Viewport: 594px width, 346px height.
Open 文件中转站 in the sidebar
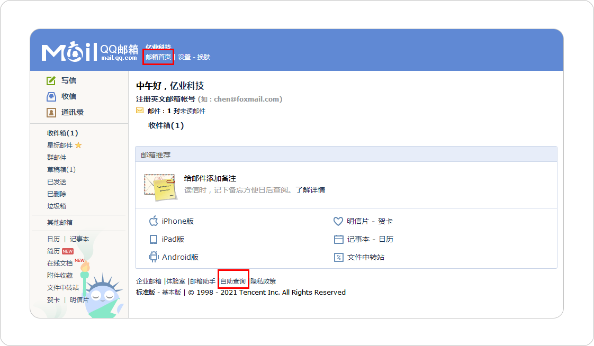[63, 287]
